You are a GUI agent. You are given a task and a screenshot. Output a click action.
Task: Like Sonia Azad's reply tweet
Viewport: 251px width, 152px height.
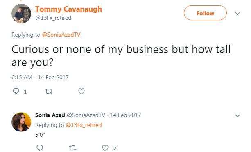(x=105, y=148)
